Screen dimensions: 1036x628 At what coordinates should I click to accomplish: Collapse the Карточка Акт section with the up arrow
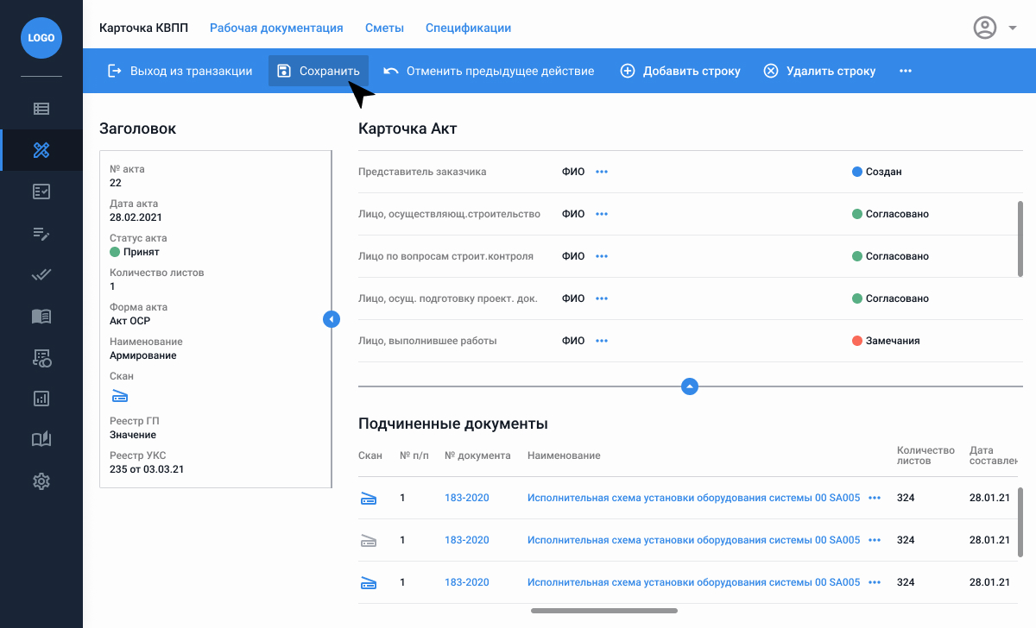point(689,386)
